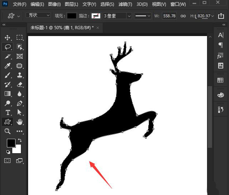
Task: Open the Styles fx panel icon
Action: (220, 56)
